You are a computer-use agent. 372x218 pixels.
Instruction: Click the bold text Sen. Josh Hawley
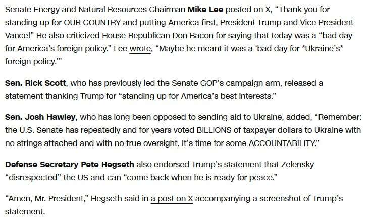tap(40, 117)
